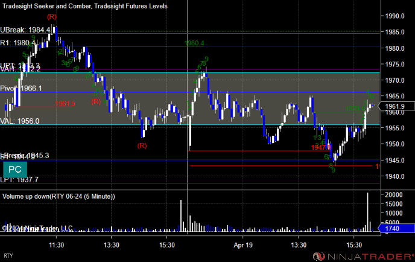Click the tallest volume bar near 15:30
This screenshot has width=415, height=262.
click(367, 212)
